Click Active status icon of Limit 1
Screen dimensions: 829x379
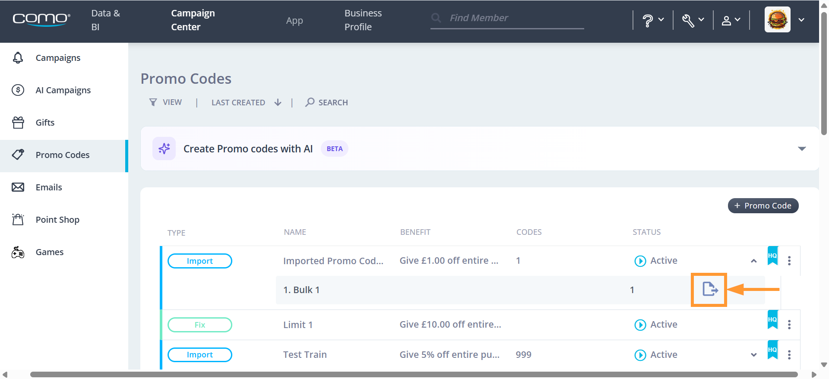[x=640, y=325]
